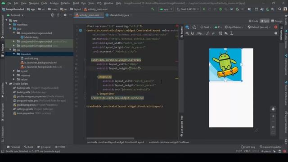This screenshot has height=162, width=288.
Task: Open the Terminal tool window
Action: (x=13, y=147)
